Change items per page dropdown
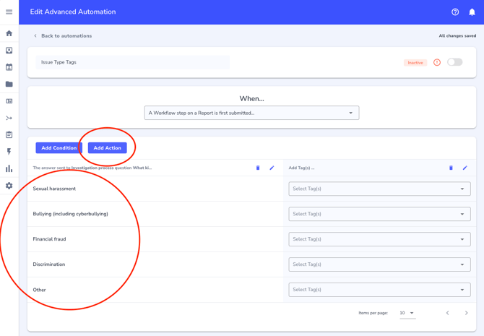The image size is (484, 336). pos(407,313)
